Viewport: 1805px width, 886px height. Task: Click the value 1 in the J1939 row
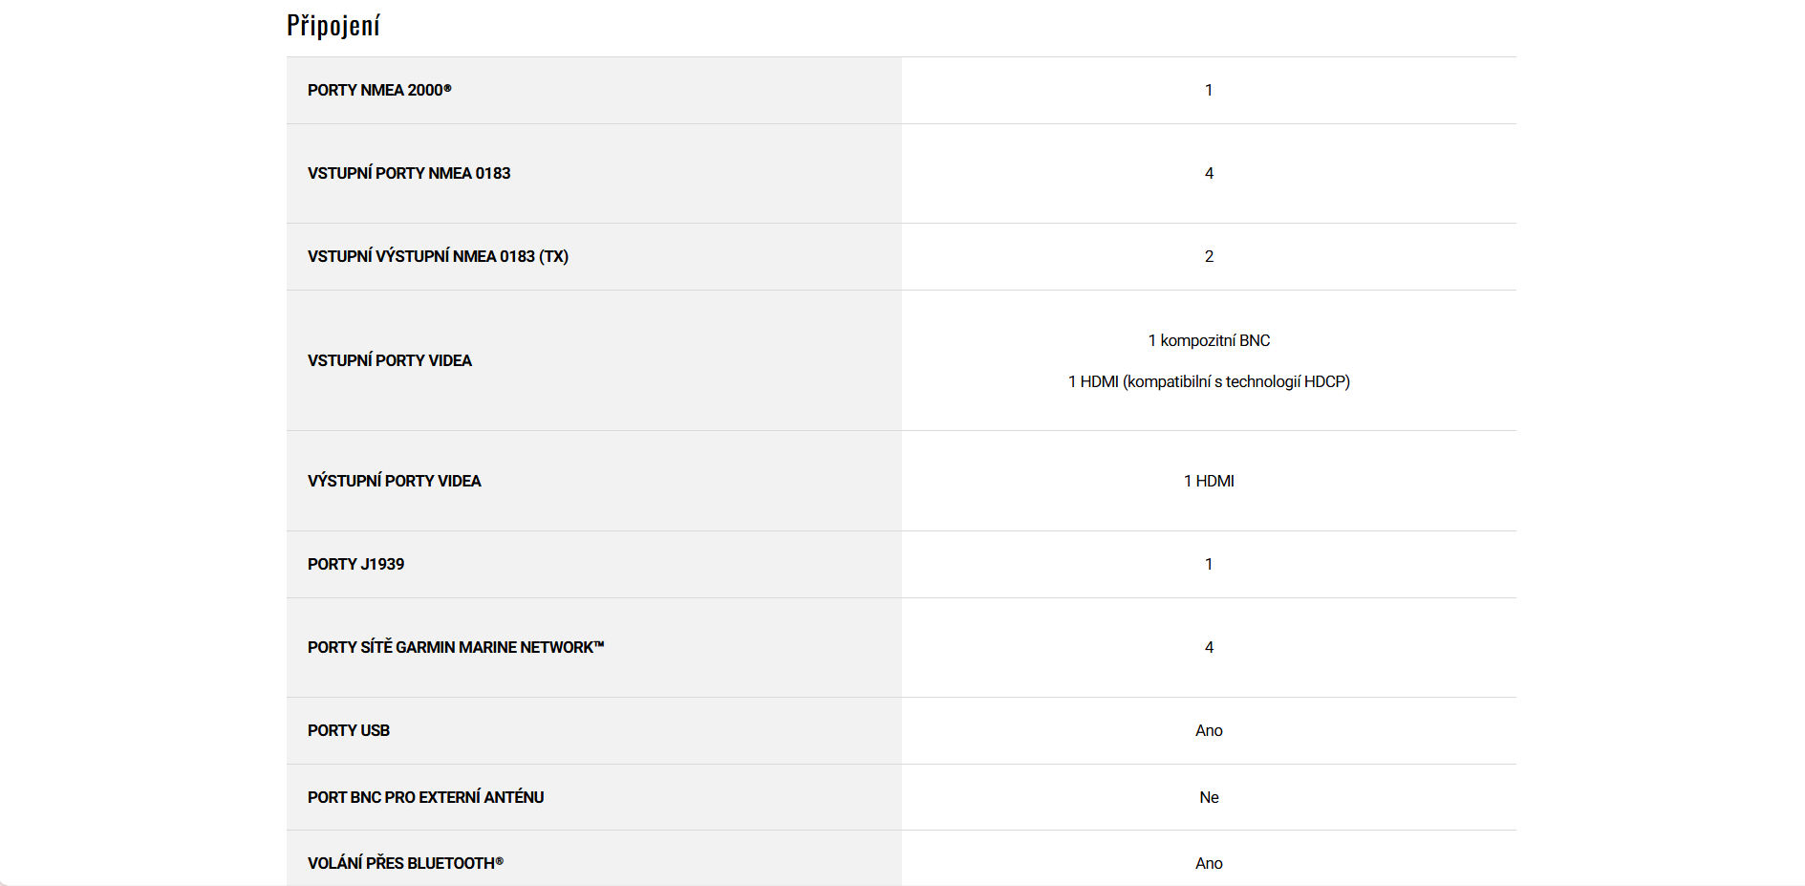click(x=1209, y=564)
